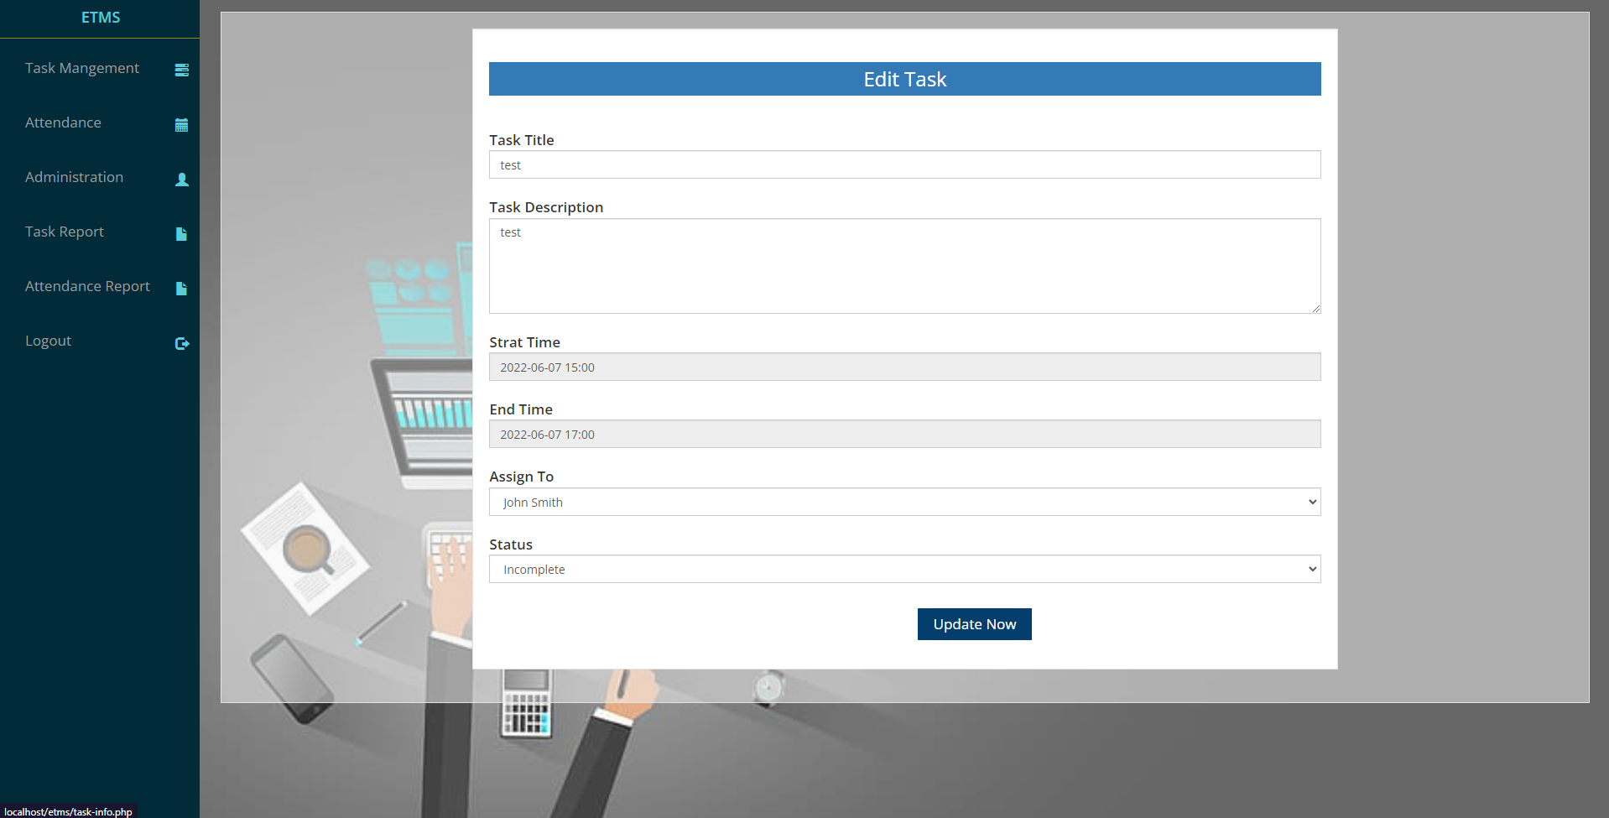Click the Strat Time field

coord(904,367)
